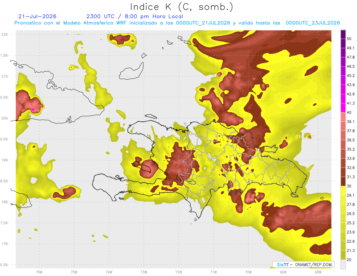Screen dimensions: 357x276
Task: Pick the gray swatch below the 20 label
Action: pos(343,264)
